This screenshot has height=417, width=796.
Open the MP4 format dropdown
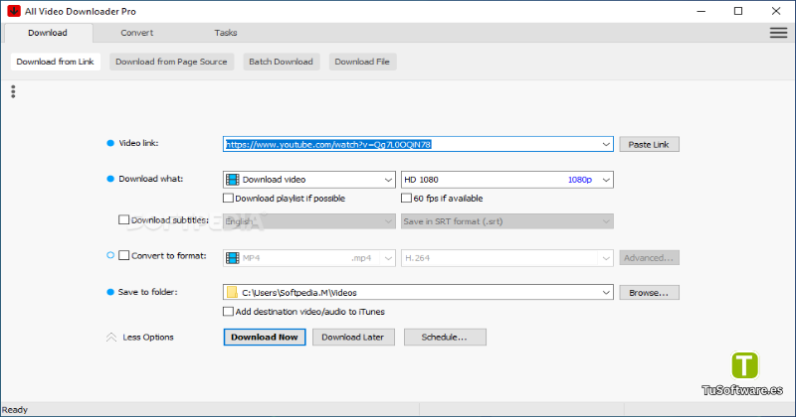point(388,258)
